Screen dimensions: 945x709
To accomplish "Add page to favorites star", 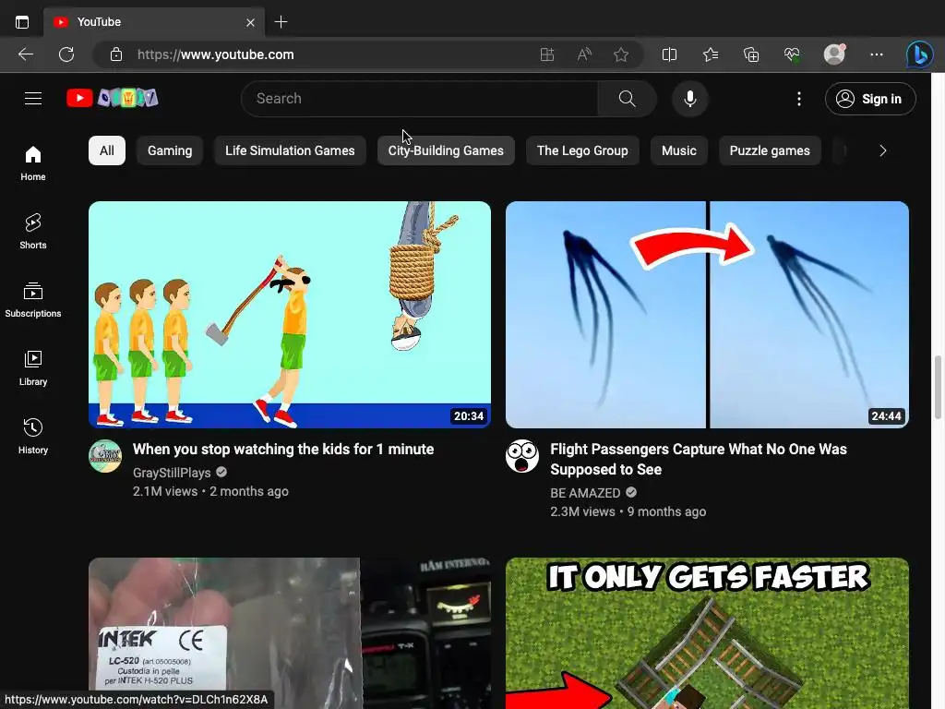I will [621, 54].
